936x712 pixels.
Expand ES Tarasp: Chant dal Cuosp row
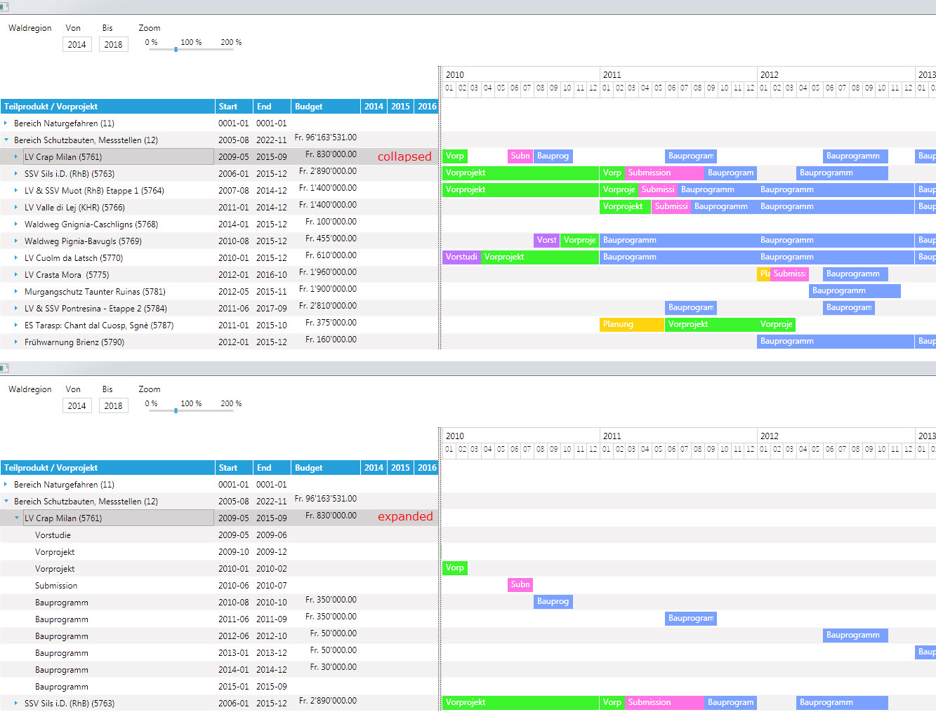coord(16,325)
